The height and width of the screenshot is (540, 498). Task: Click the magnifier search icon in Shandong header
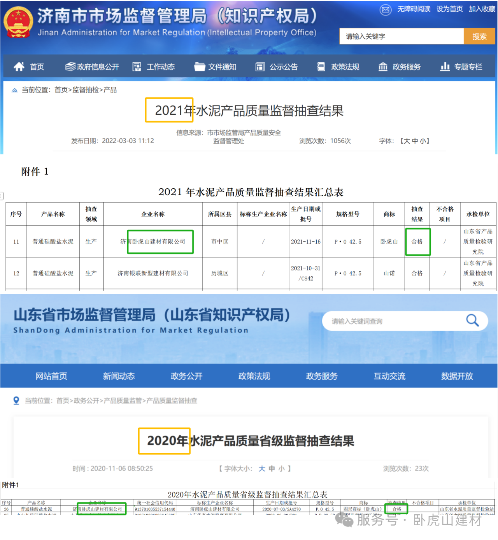point(472,321)
